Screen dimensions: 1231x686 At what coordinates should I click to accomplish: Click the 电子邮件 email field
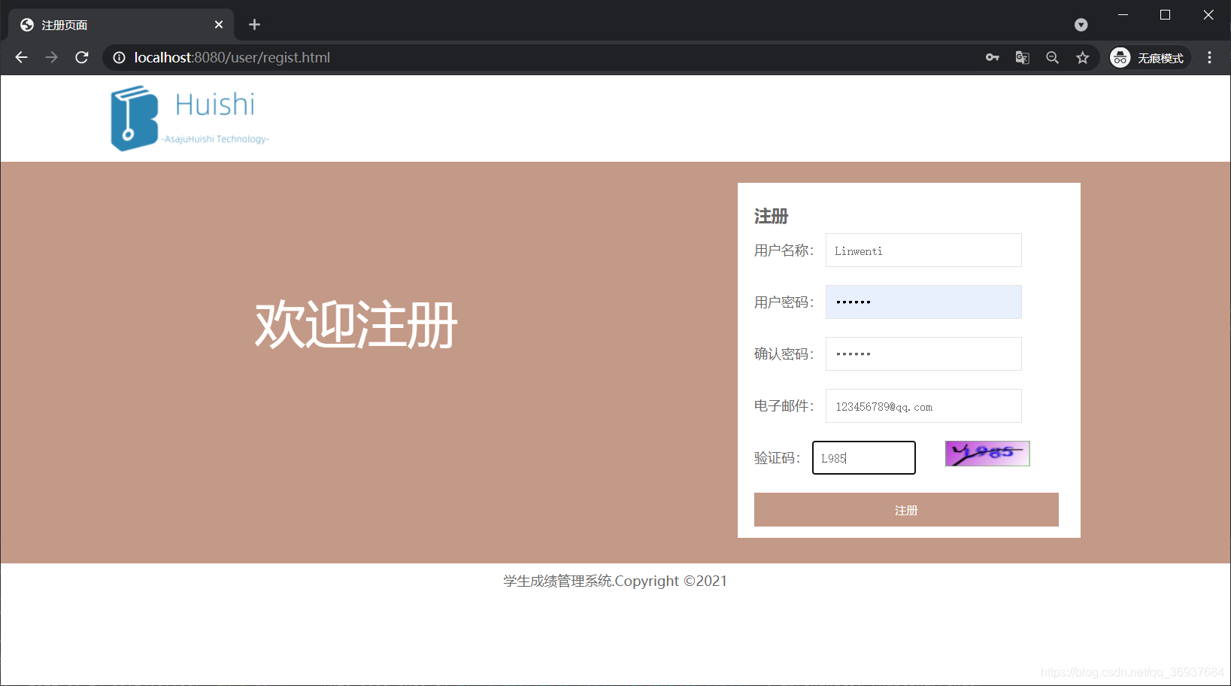[x=923, y=405]
